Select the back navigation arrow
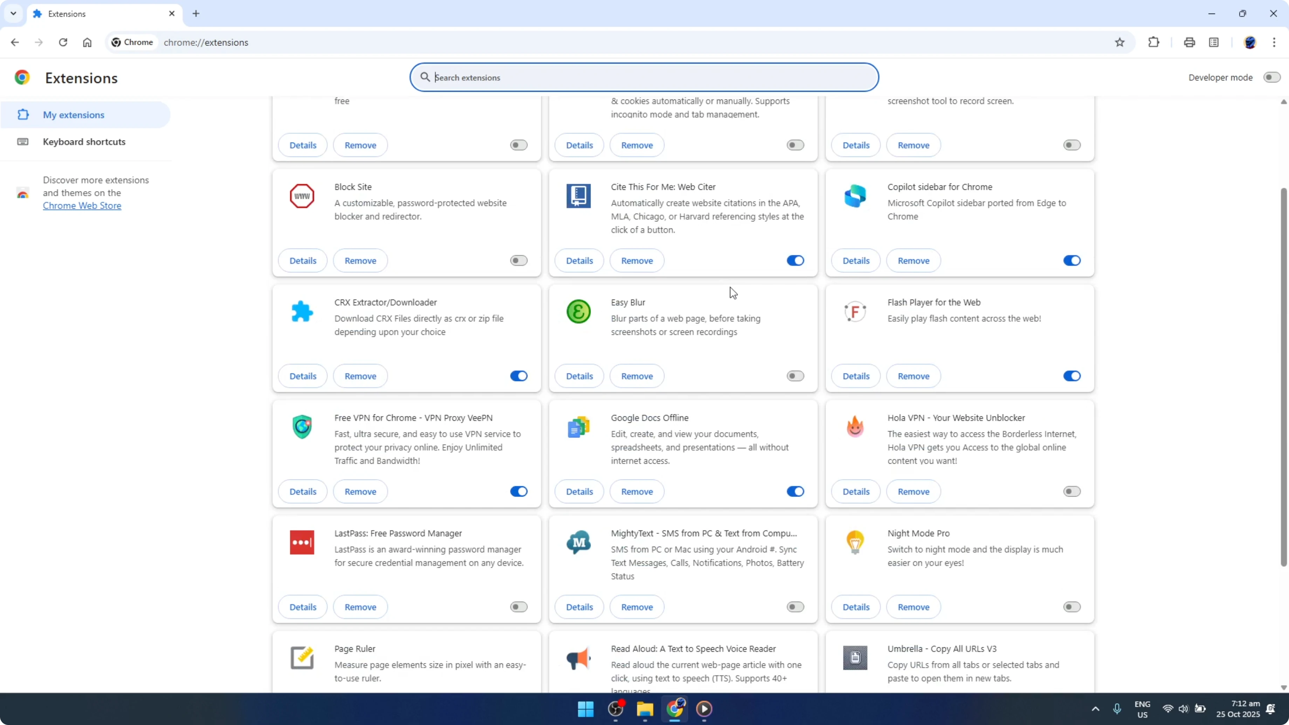Viewport: 1289px width, 725px height. click(14, 42)
